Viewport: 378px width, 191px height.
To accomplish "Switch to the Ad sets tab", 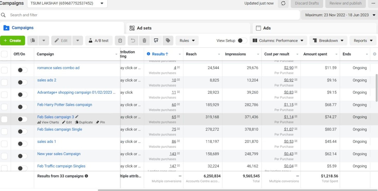I will tap(144, 28).
